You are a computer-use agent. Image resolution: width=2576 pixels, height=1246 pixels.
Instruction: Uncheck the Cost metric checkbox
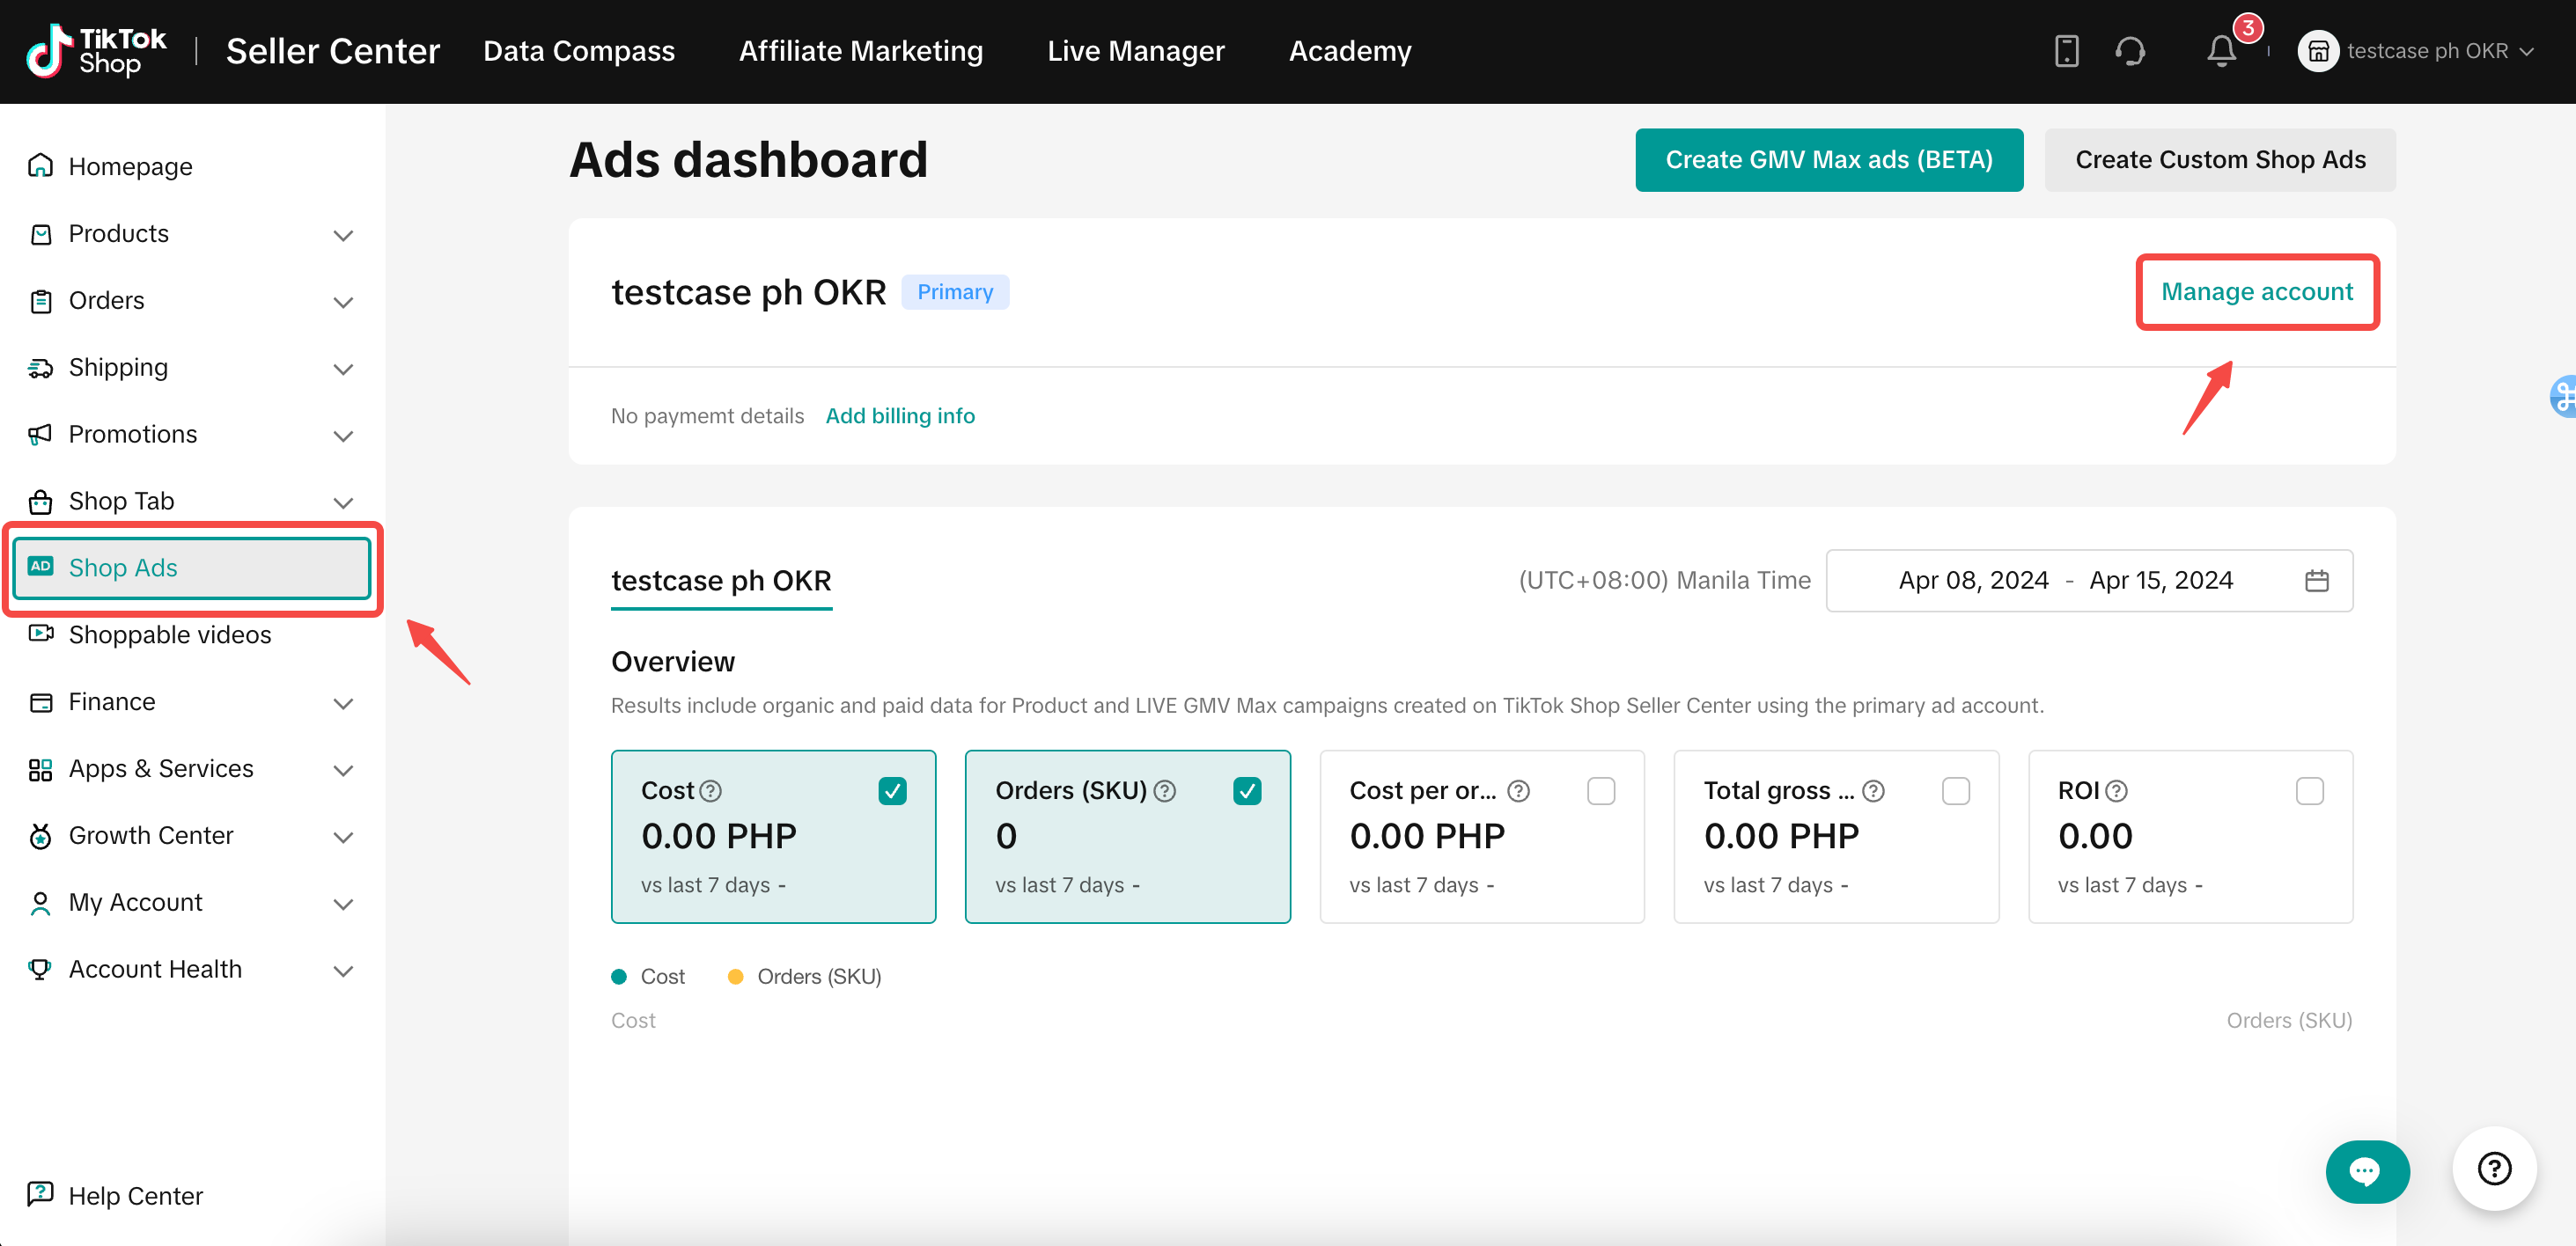coord(892,791)
